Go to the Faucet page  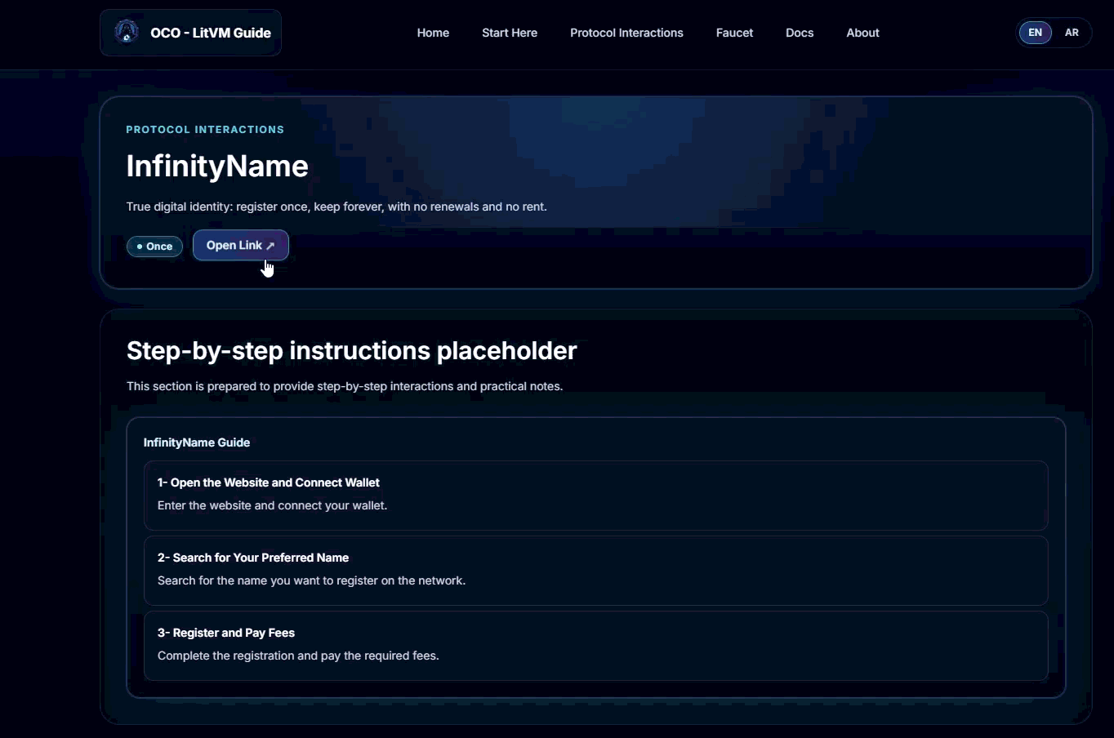733,33
